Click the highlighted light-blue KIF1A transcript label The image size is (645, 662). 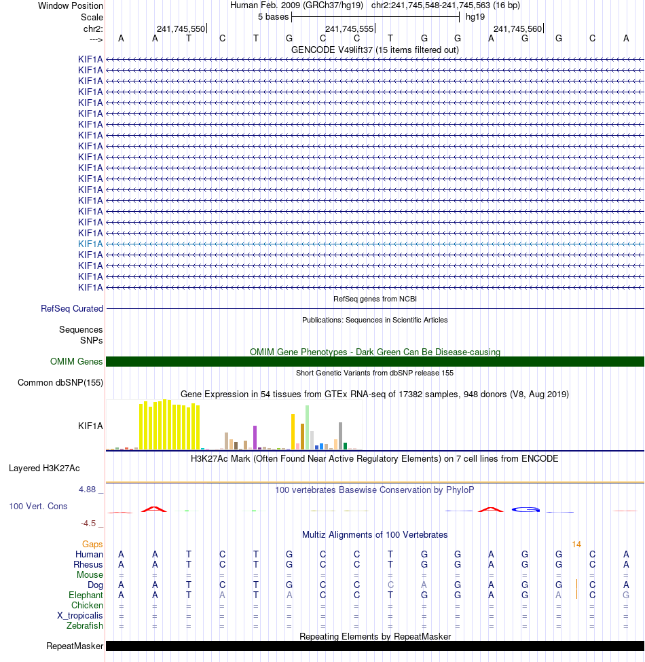(x=90, y=244)
